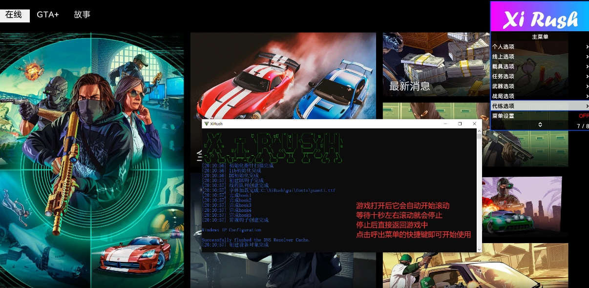Click the DX初始化完成 log line
Viewport: 589px width, 288px height.
(x=230, y=176)
